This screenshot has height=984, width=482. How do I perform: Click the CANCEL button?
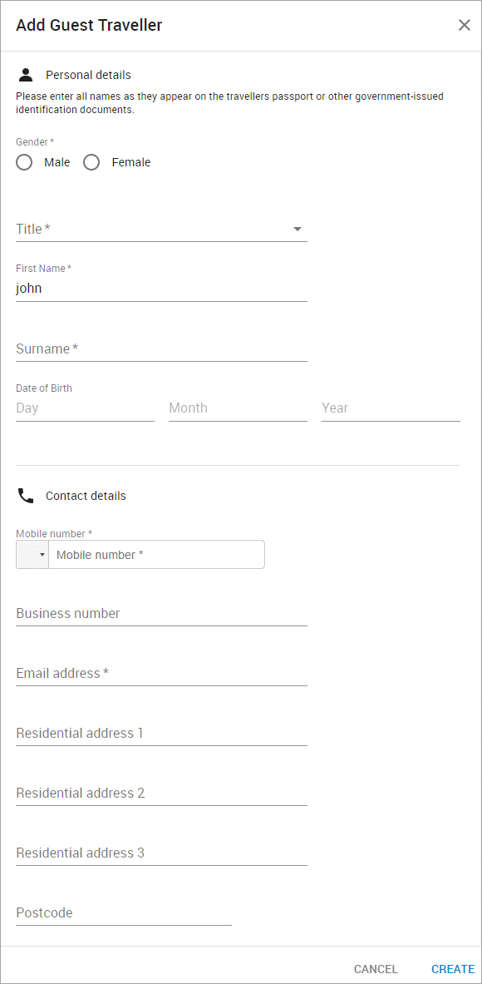click(x=376, y=970)
